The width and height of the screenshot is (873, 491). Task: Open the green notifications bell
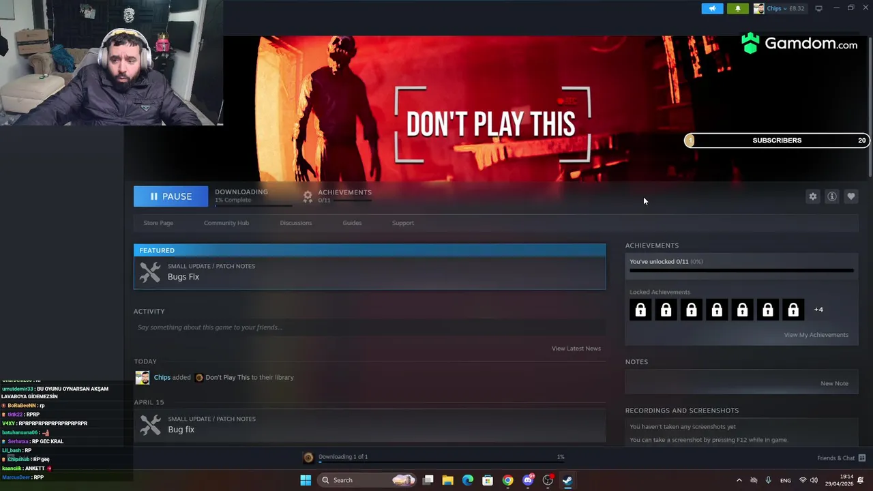point(737,9)
